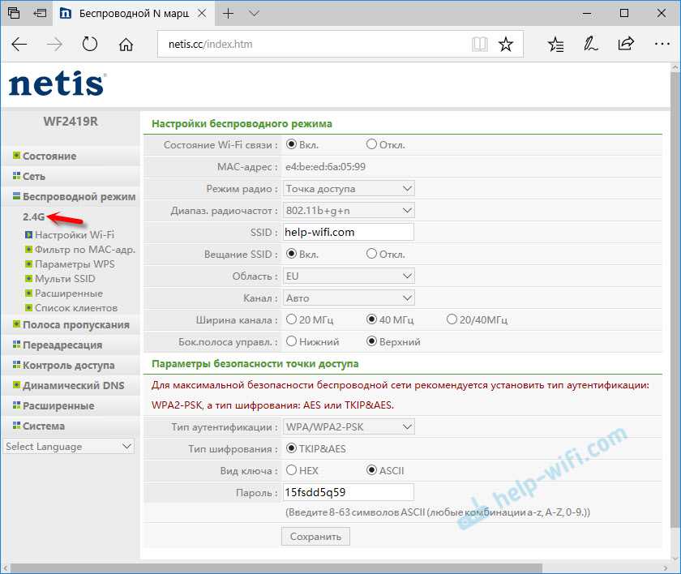Open new tab with plus icon
Image resolution: width=681 pixels, height=574 pixels.
click(x=228, y=14)
